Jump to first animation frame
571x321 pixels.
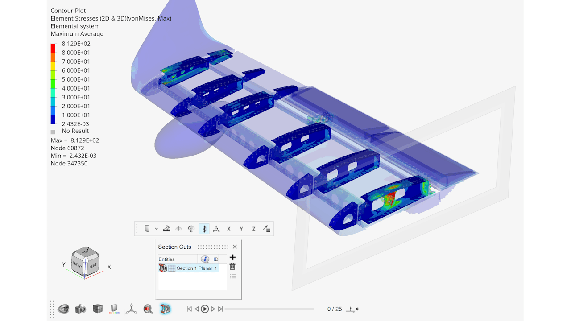[189, 309]
